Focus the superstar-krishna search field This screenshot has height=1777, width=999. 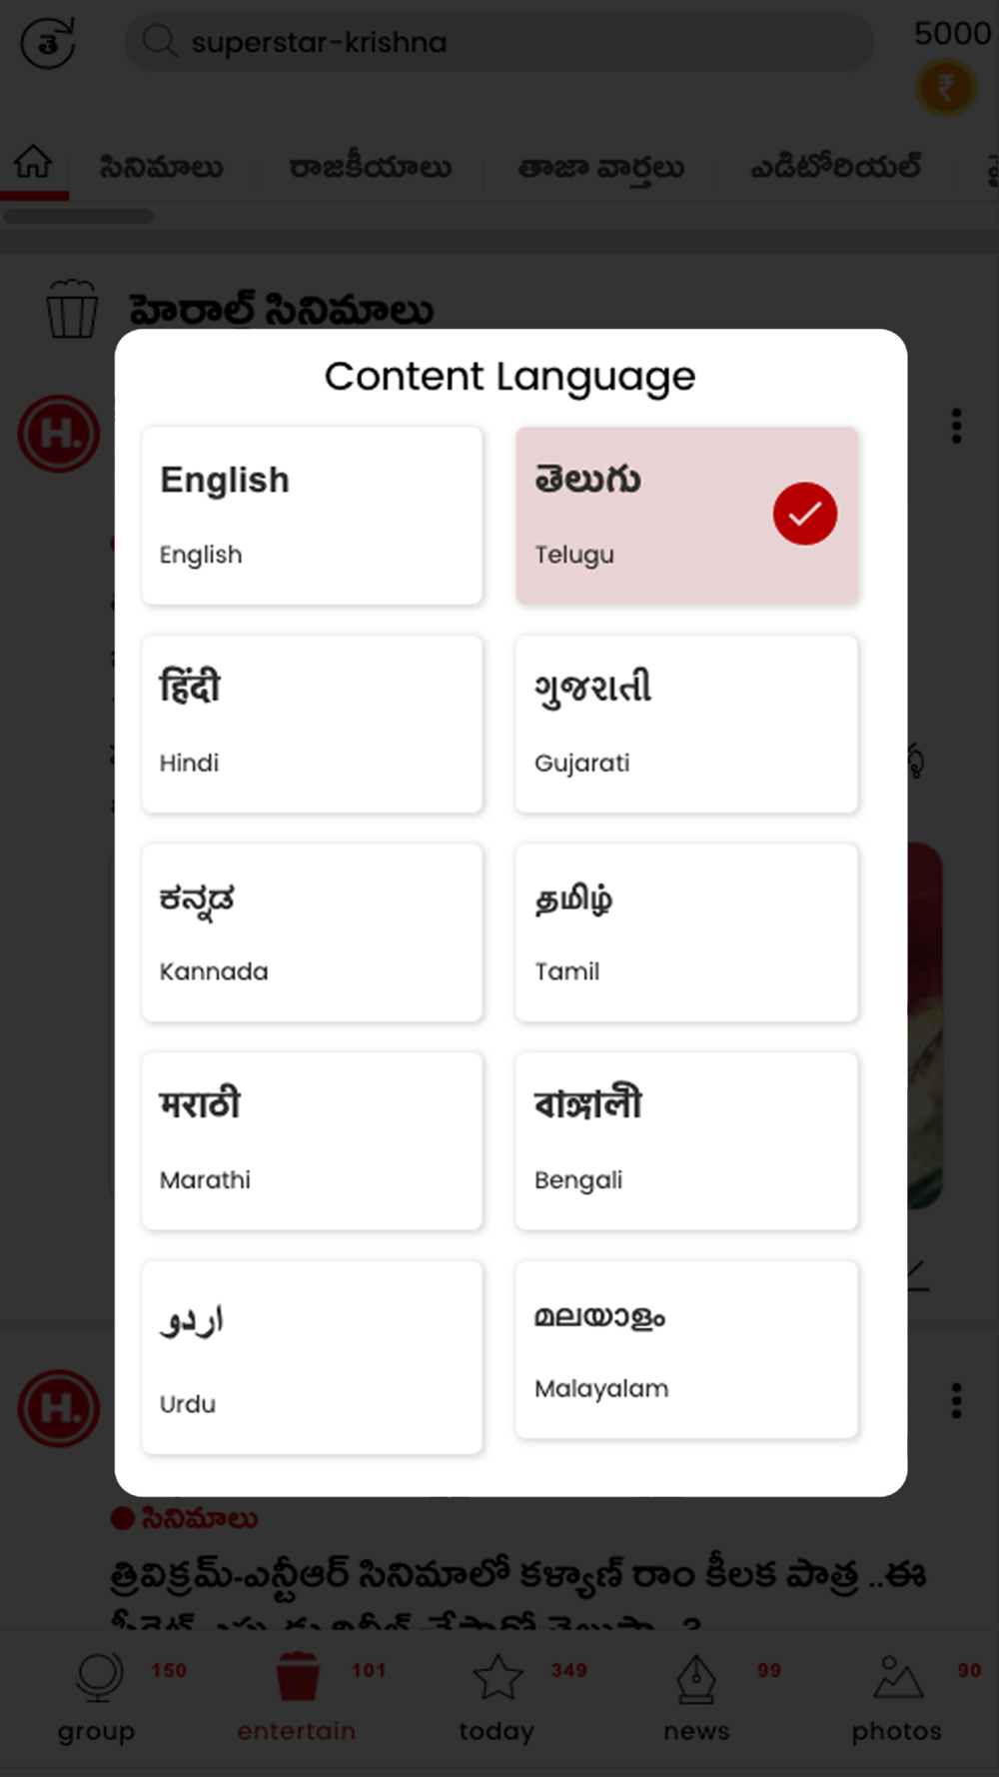tap(499, 42)
